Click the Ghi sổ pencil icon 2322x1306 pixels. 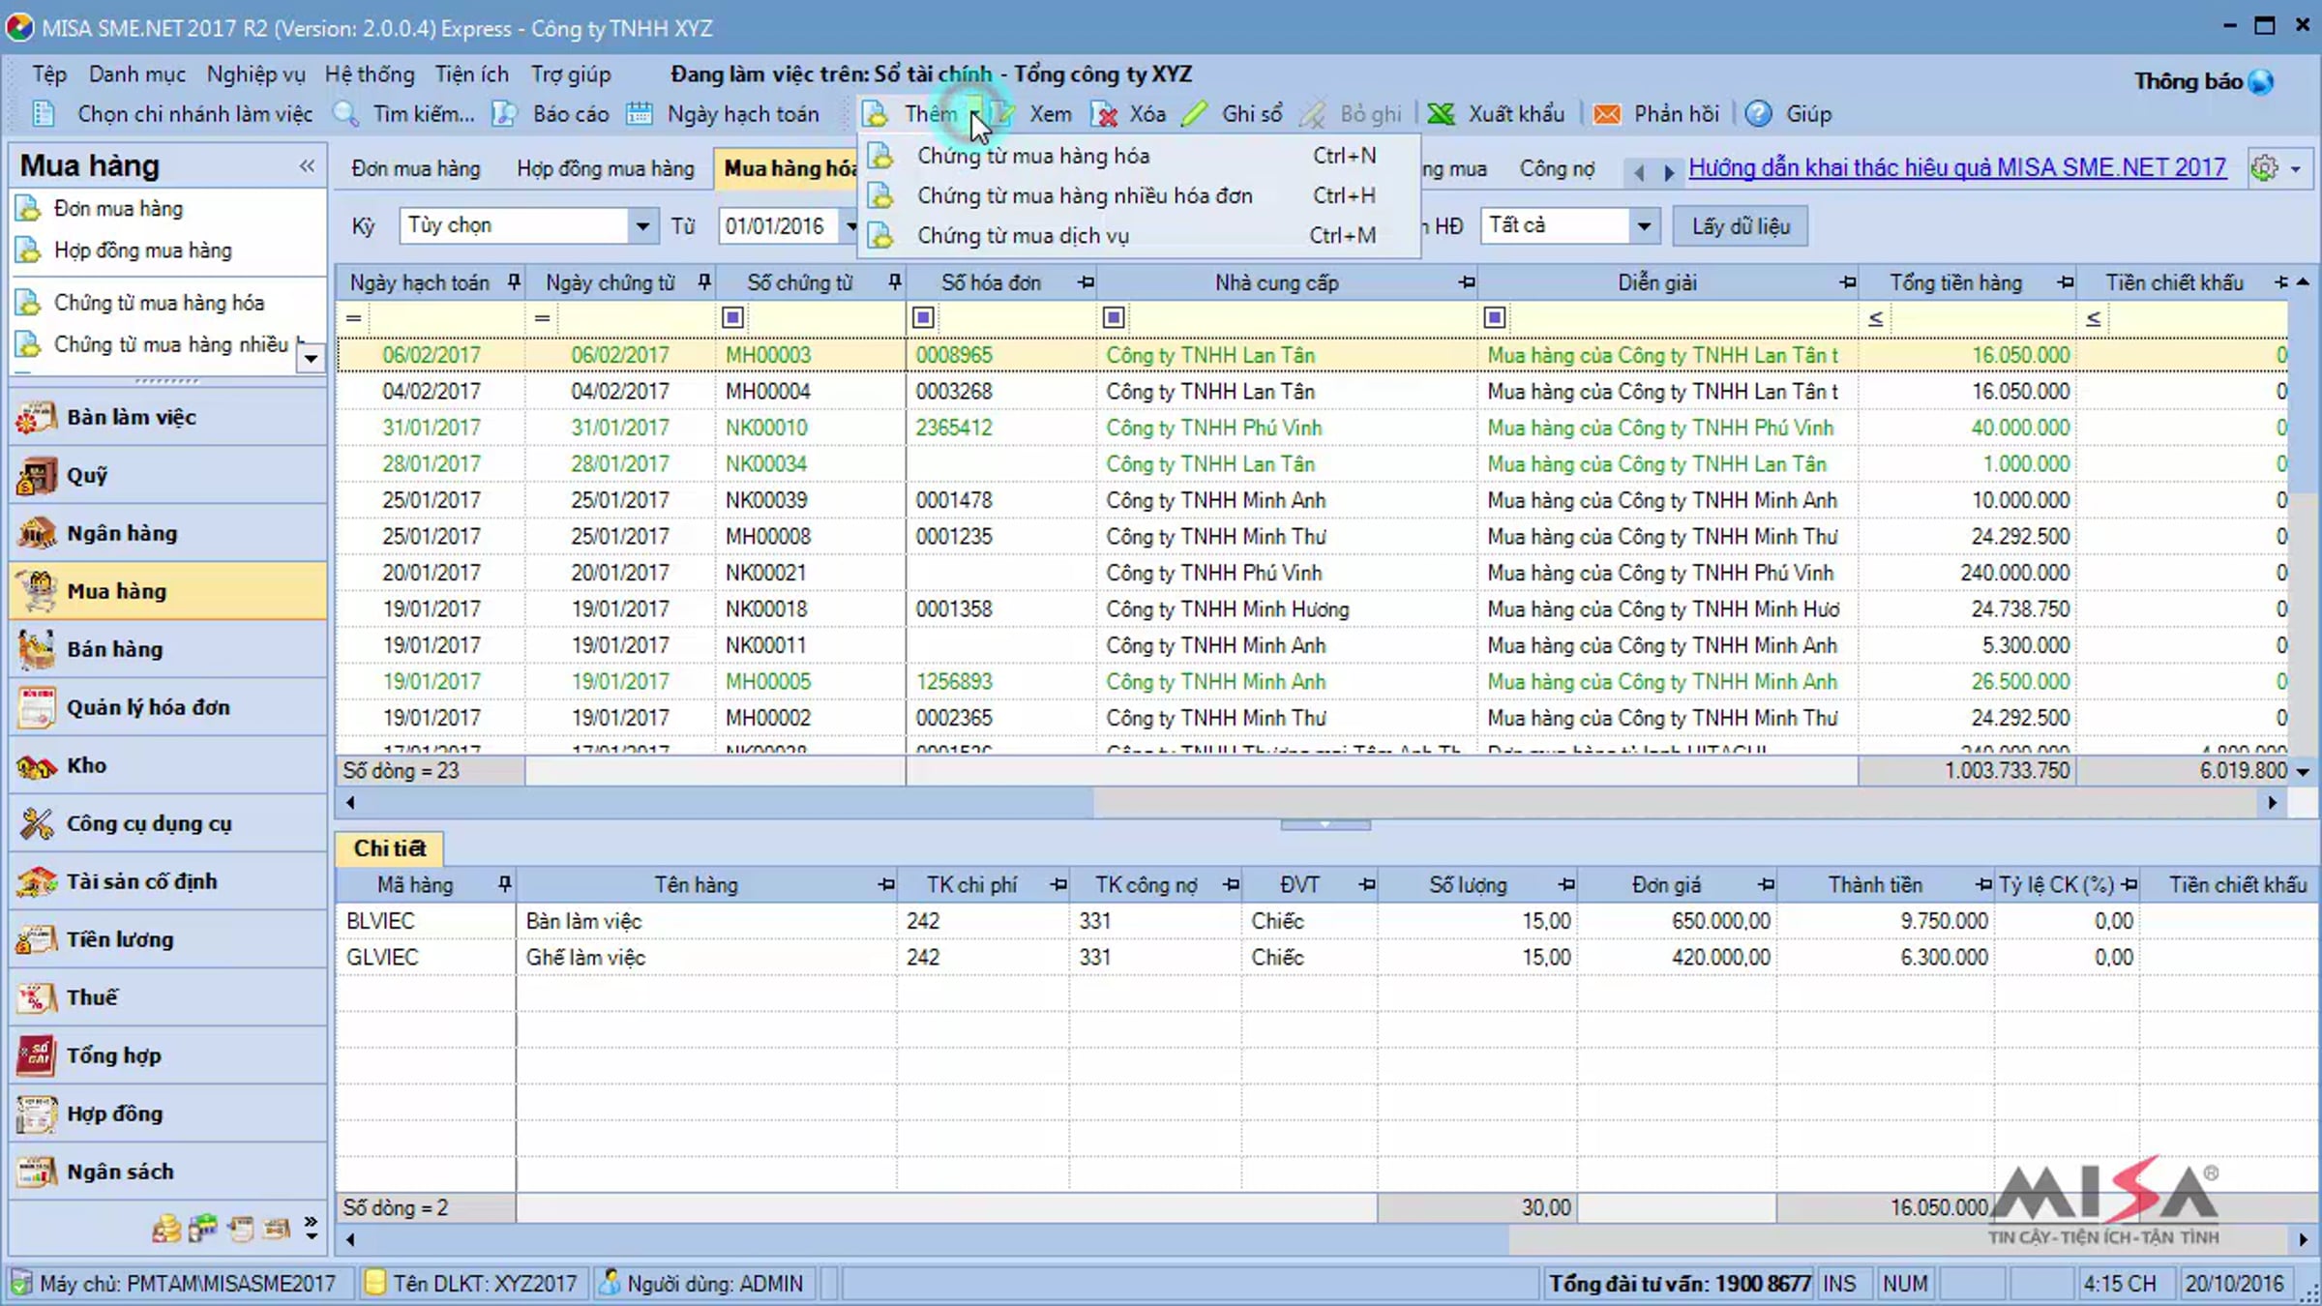click(x=1195, y=114)
